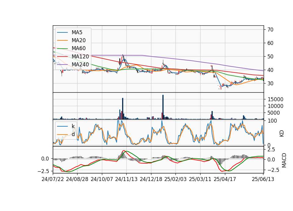Click the MA60 legend label

click(x=78, y=48)
